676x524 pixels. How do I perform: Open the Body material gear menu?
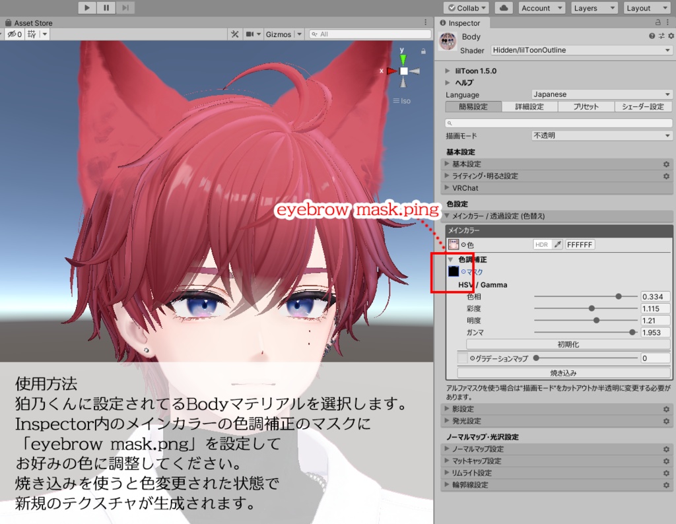point(671,36)
